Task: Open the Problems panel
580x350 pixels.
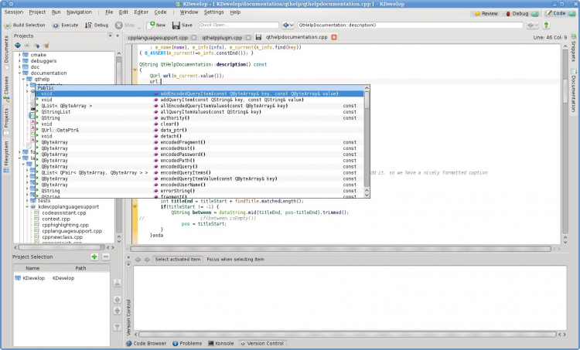Action: pyautogui.click(x=186, y=343)
